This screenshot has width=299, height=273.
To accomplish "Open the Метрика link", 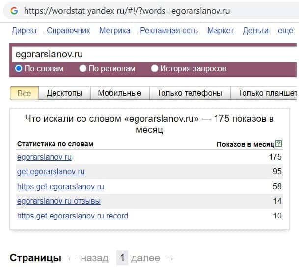I will (114, 31).
